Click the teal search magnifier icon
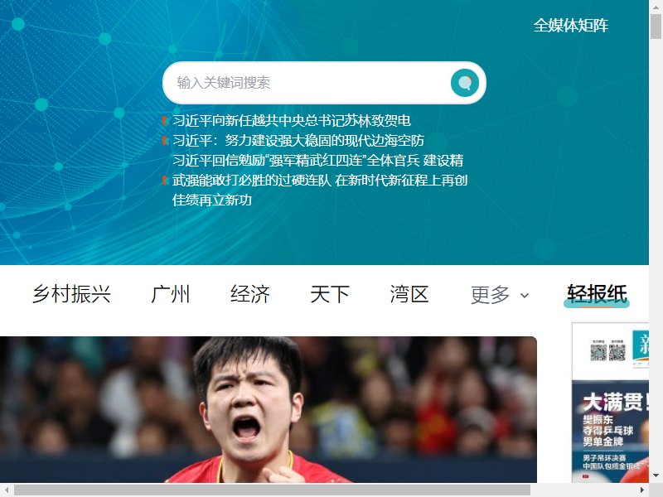Viewport: 663px width, 497px height. tap(465, 83)
